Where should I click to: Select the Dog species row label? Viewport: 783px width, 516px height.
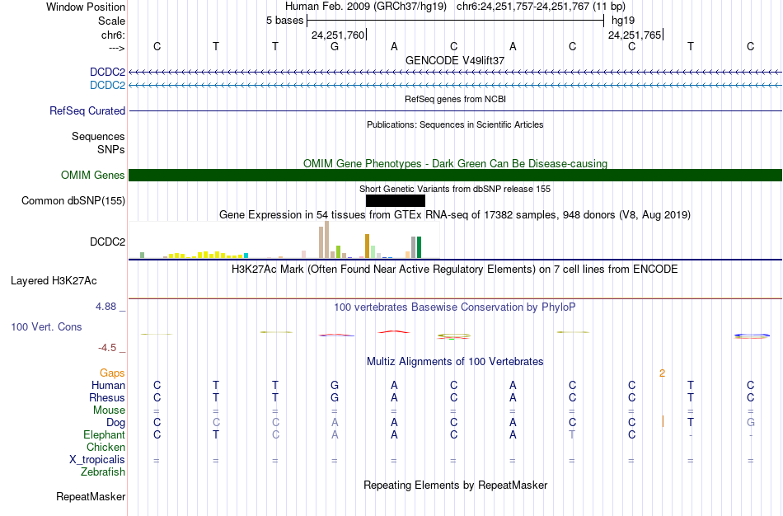click(x=116, y=423)
